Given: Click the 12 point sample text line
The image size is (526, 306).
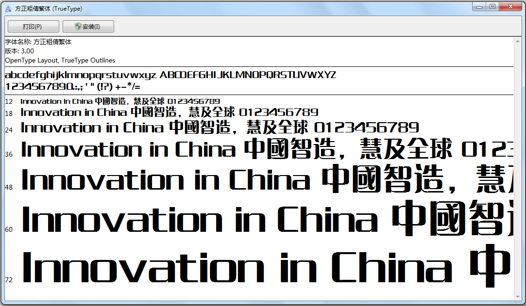Looking at the screenshot, I should click(120, 101).
